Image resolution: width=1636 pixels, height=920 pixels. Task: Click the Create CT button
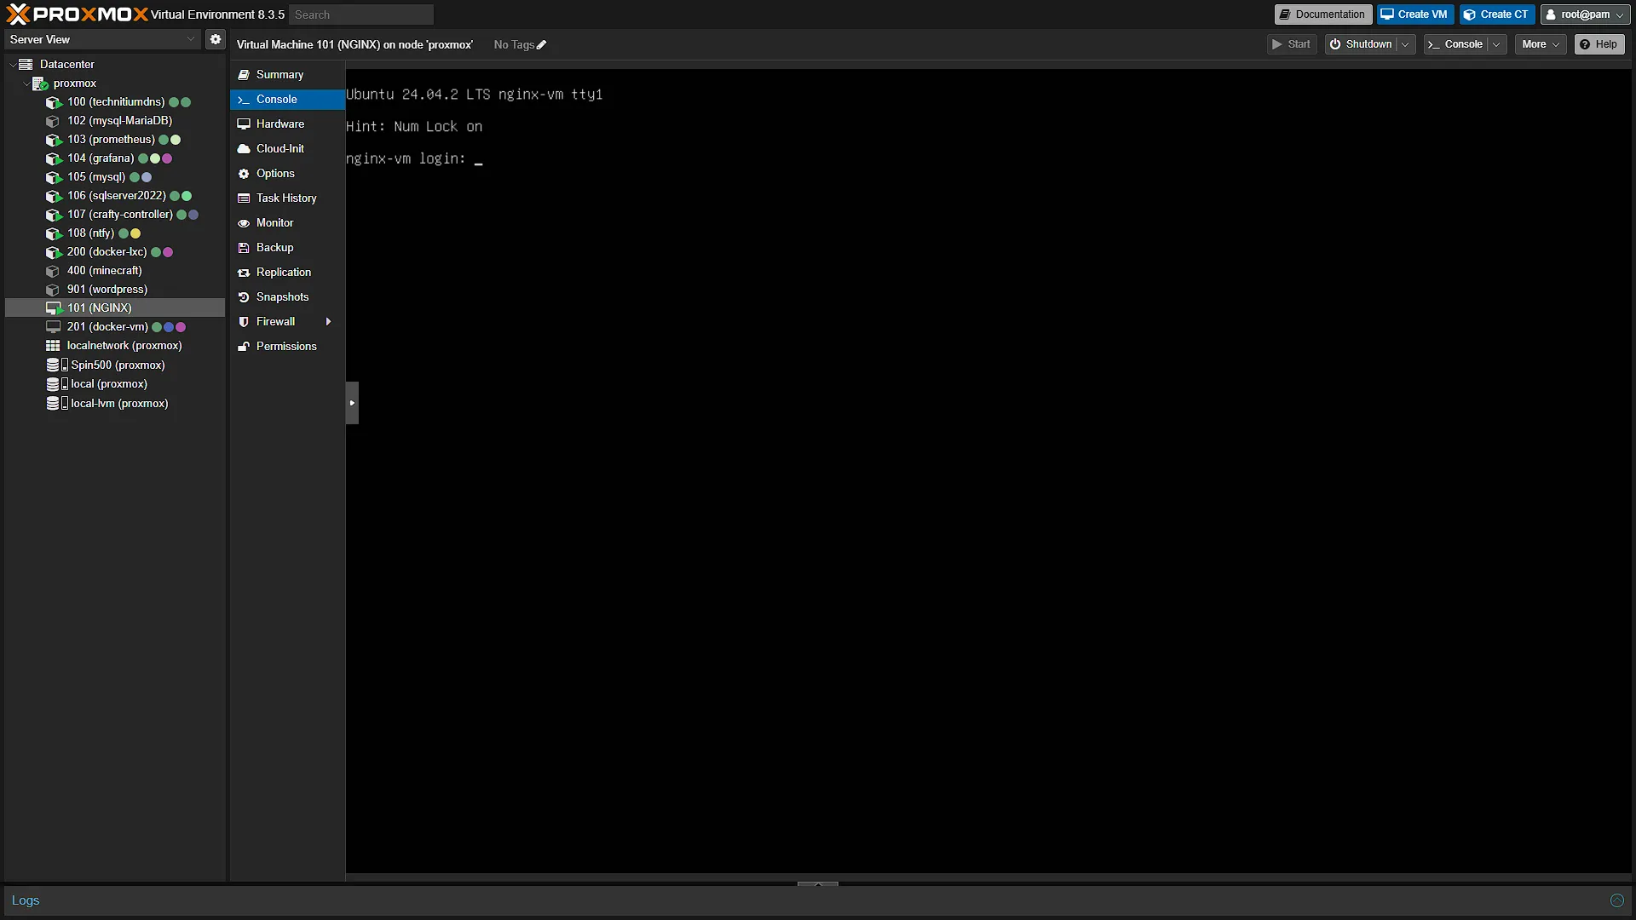tap(1497, 14)
